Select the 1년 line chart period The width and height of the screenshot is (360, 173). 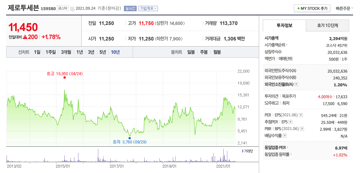tap(80, 52)
